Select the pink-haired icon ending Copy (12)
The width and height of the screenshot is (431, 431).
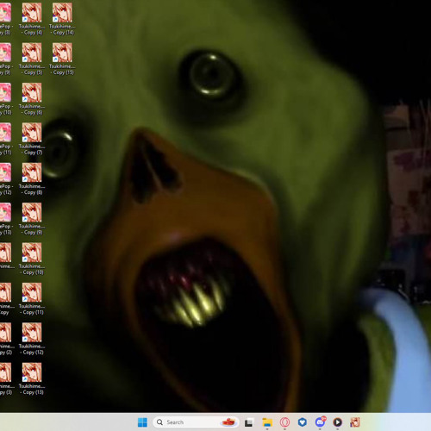[6, 179]
